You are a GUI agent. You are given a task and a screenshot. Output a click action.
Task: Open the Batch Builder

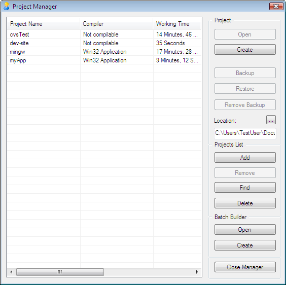(245, 230)
